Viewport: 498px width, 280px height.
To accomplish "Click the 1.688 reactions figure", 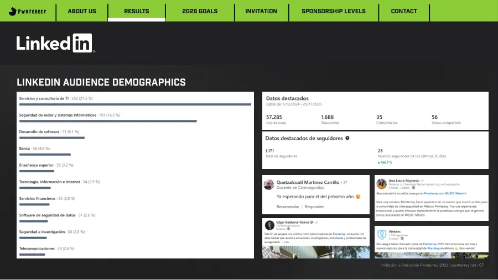I will coord(328,117).
